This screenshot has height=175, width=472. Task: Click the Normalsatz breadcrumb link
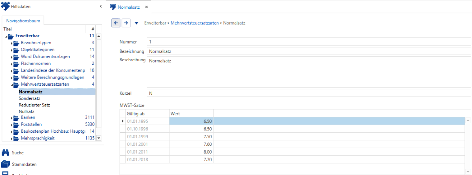pyautogui.click(x=234, y=23)
